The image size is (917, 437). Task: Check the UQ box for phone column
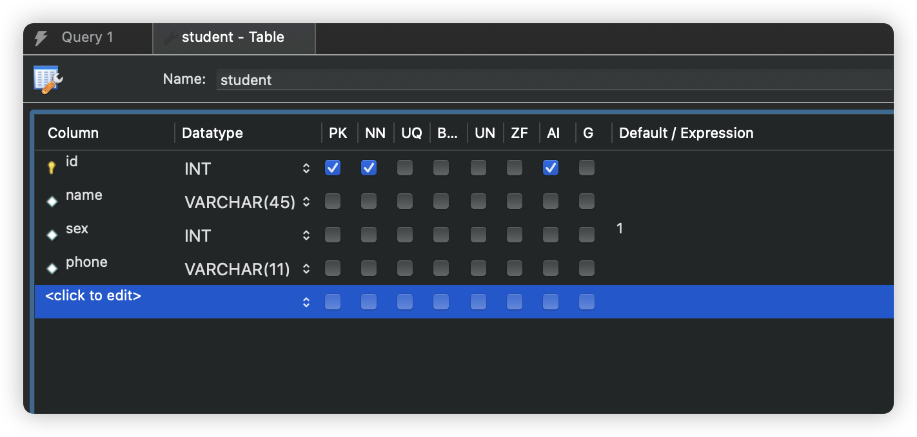click(x=405, y=268)
